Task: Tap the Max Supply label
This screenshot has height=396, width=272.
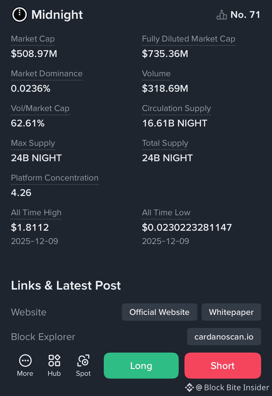Action: [x=33, y=143]
